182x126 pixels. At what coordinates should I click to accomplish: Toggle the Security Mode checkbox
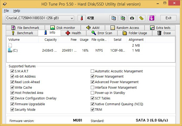tap(12, 109)
